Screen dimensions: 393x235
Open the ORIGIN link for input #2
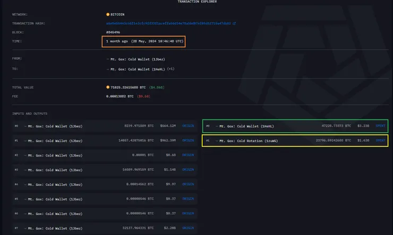point(188,155)
